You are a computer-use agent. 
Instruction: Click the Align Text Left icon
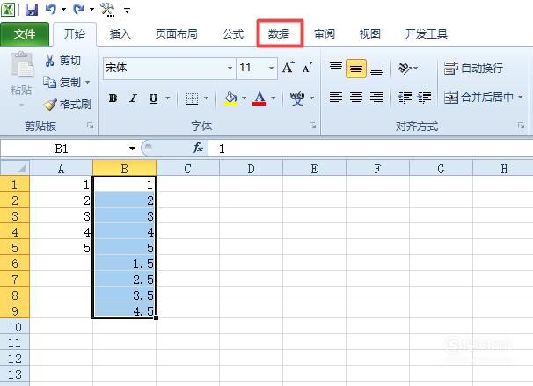[x=336, y=98]
